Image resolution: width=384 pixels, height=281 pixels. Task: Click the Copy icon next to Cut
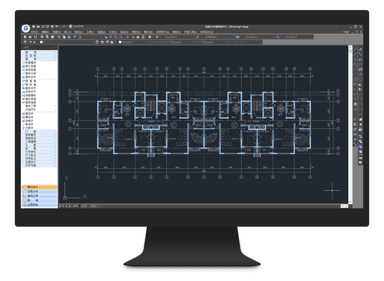coord(64,37)
